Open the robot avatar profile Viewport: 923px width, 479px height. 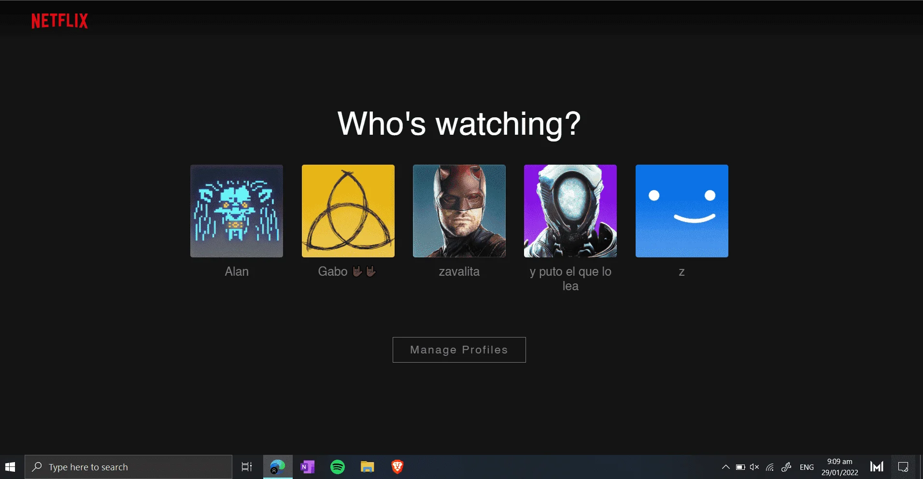click(x=570, y=211)
